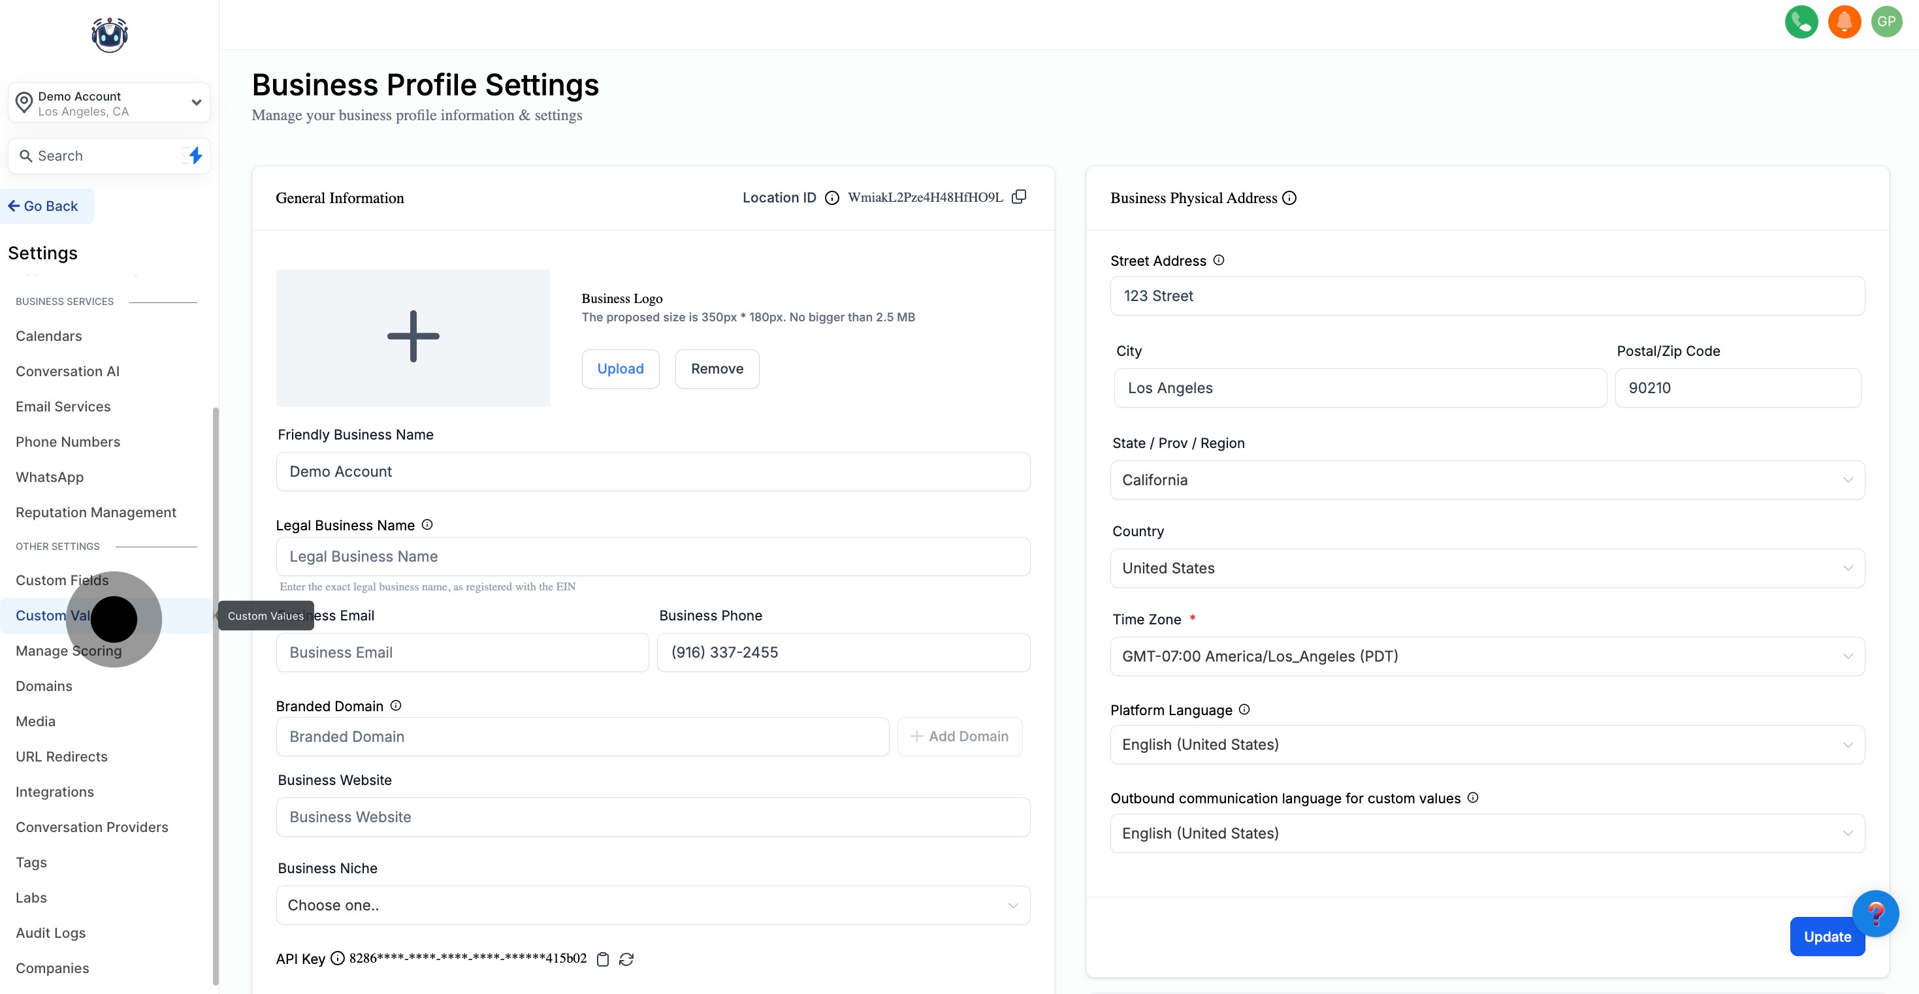This screenshot has width=1919, height=994.
Task: View the Legal Business Name info tooltip icon
Action: 427,524
